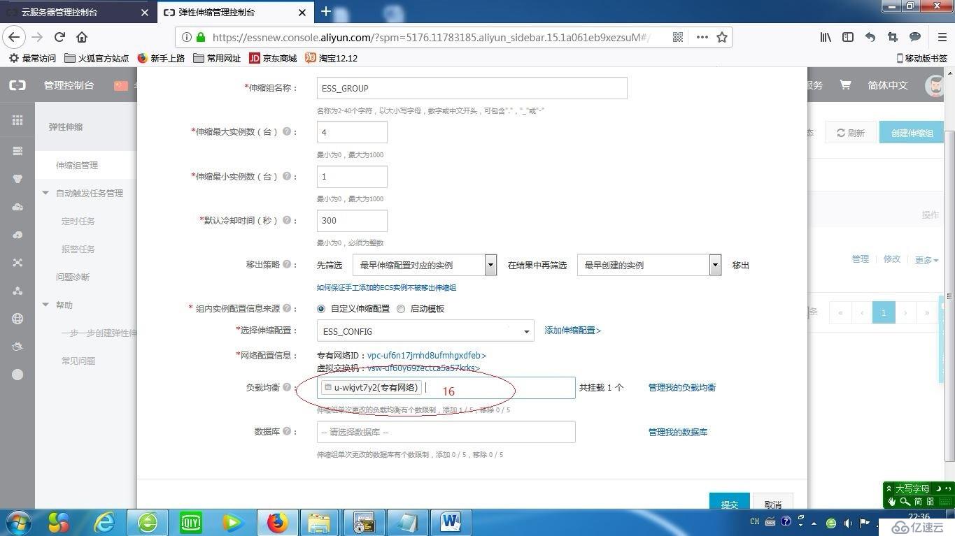This screenshot has height=536, width=955.
Task: Go to the browser home page
Action: click(x=82, y=37)
